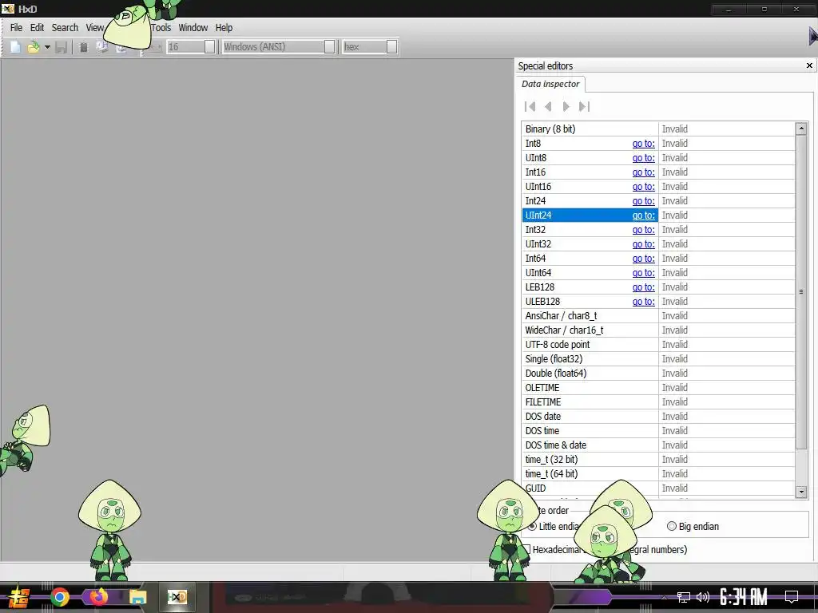Select the UTF-8 code point row
Image resolution: width=818 pixels, height=613 pixels.
pos(658,345)
